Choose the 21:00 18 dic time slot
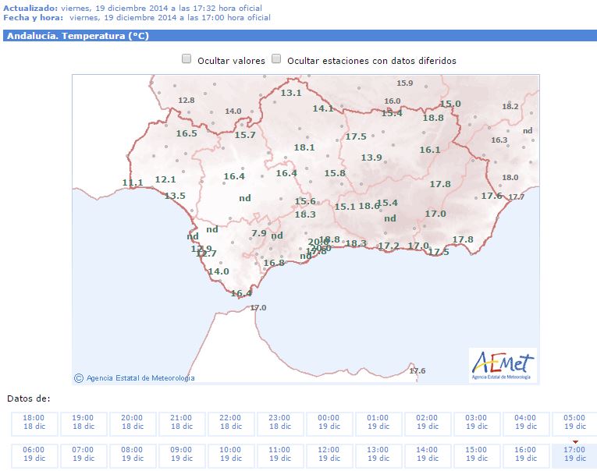597x471 pixels. coord(181,423)
